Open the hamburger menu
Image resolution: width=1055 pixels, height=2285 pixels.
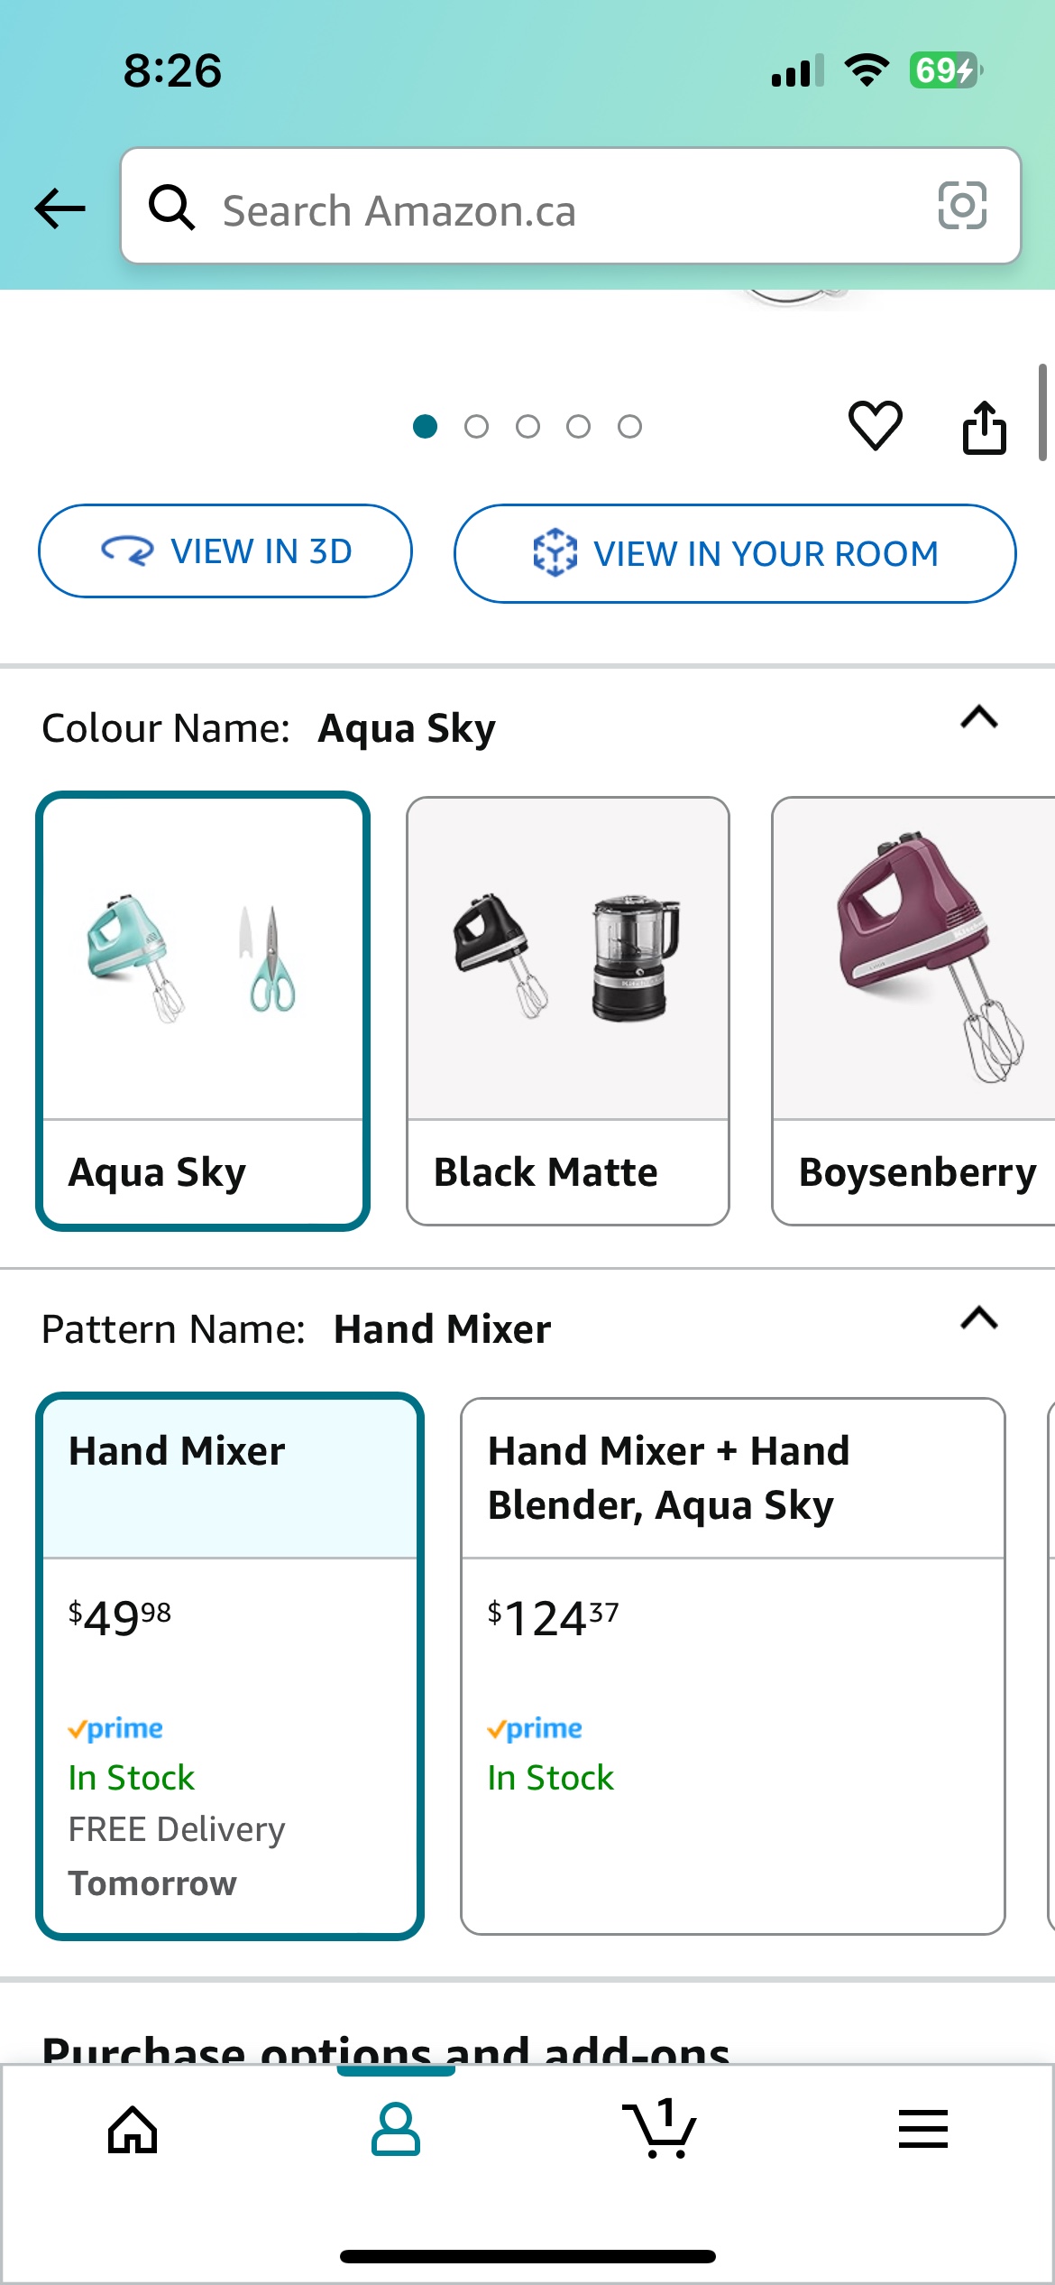coord(922,2129)
